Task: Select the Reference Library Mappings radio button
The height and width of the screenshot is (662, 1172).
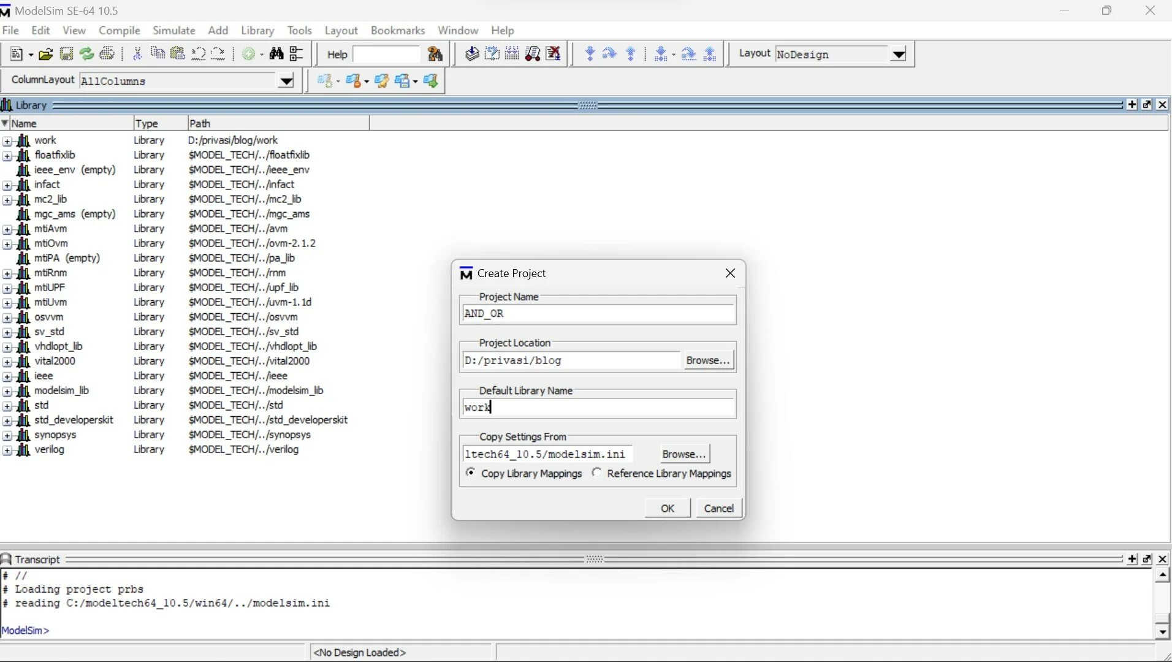Action: 597,473
